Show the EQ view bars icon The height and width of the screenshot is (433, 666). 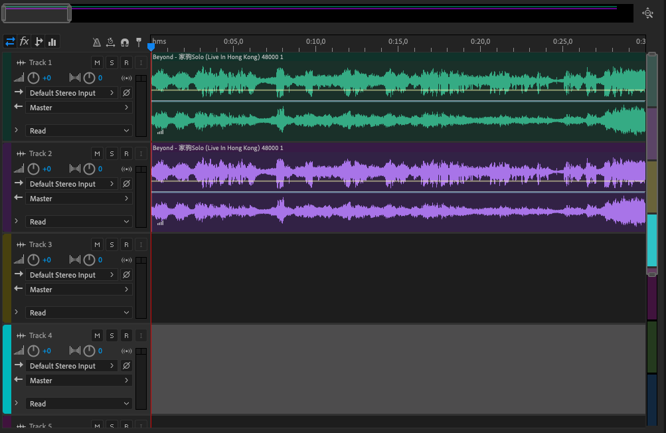coord(52,42)
